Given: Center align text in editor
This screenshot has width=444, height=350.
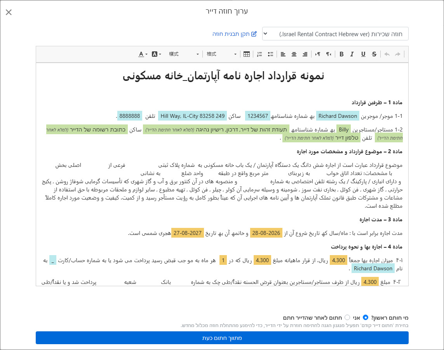Looking at the screenshot, I should (294, 54).
